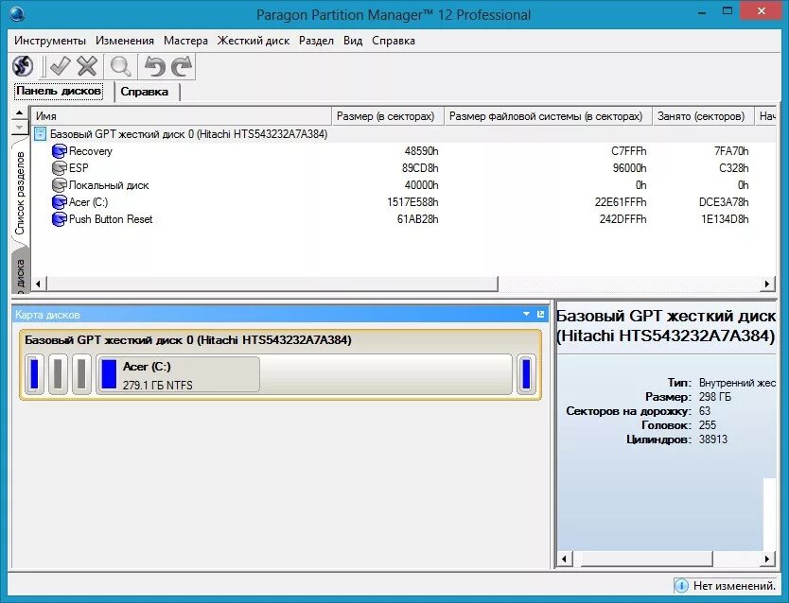789x603 pixels.
Task: Open the Карта дисков panel dropdown arrow
Action: pos(526,315)
